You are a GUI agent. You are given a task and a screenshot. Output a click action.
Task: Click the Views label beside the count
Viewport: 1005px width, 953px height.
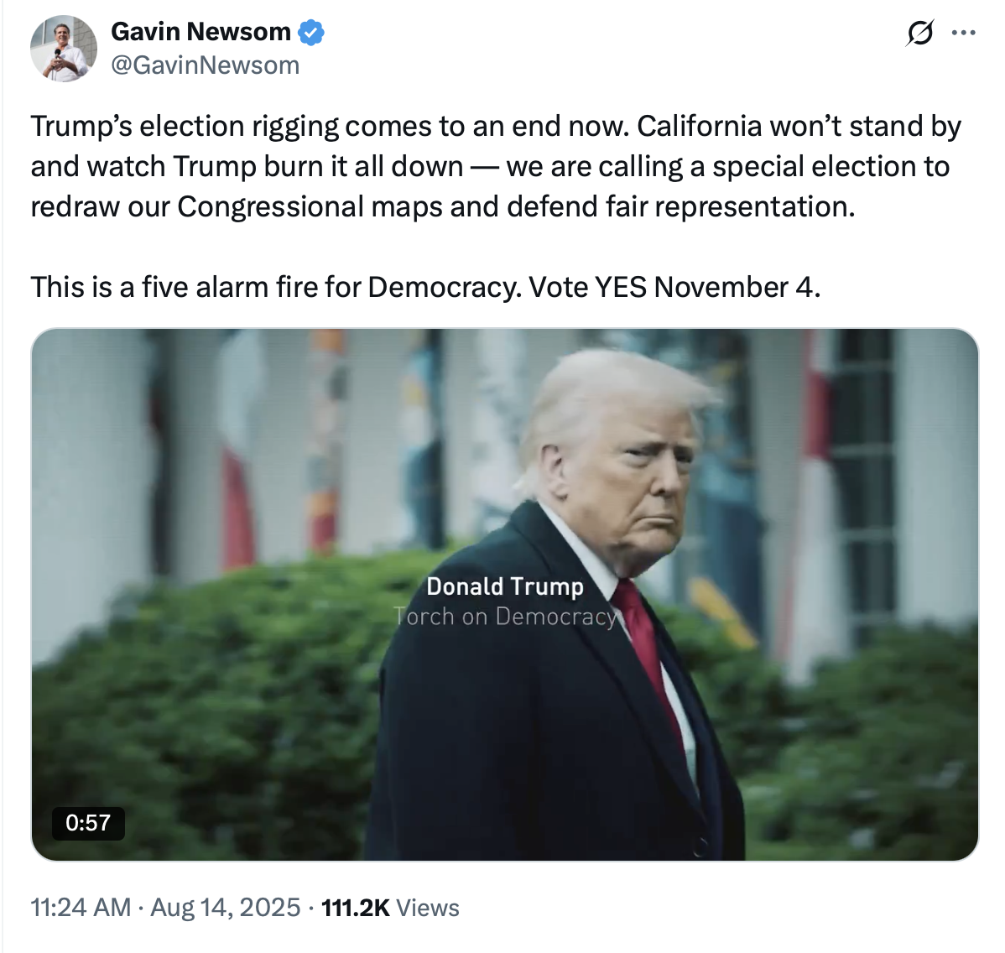pyautogui.click(x=428, y=908)
